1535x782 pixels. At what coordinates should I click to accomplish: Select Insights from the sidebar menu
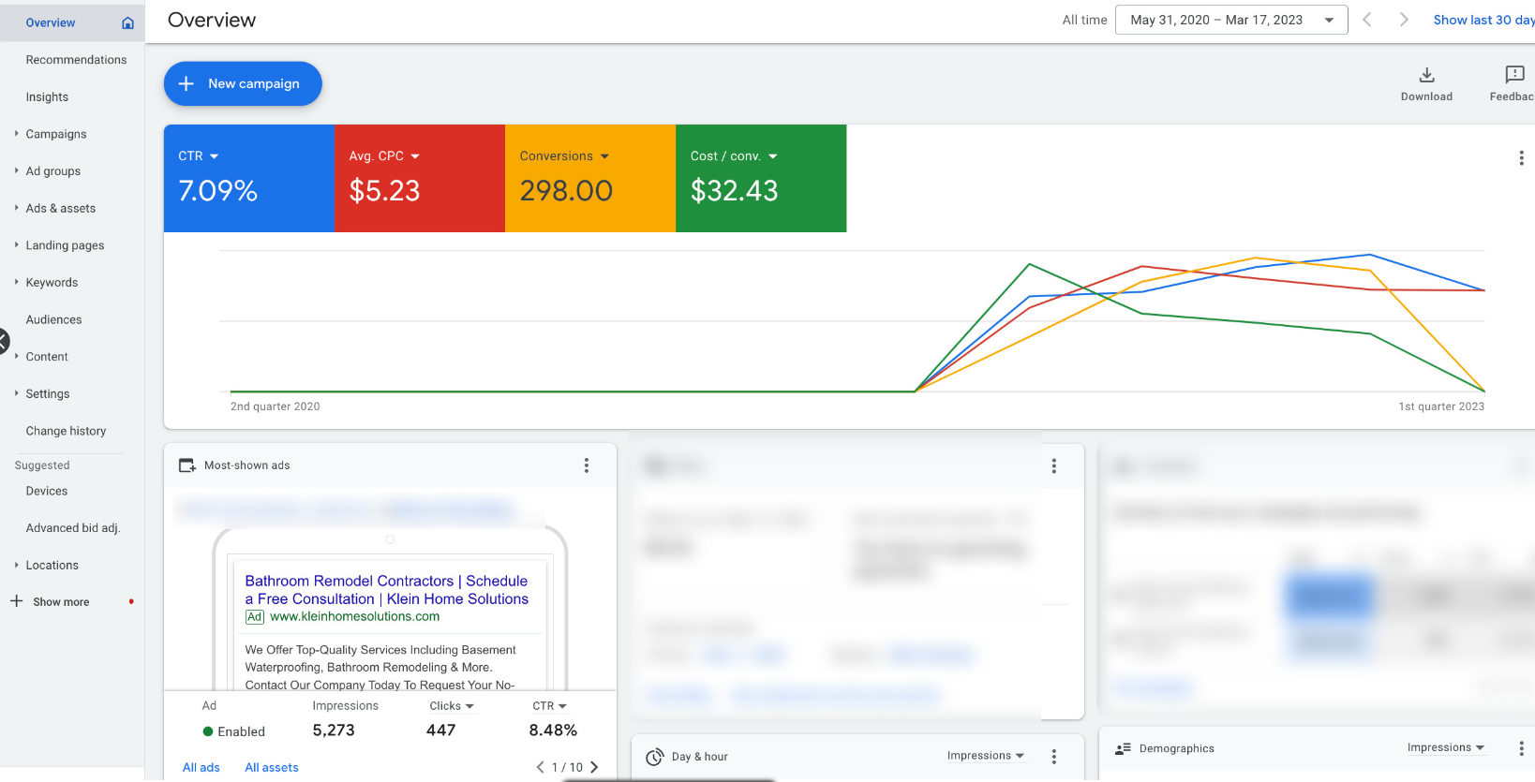[x=47, y=97]
